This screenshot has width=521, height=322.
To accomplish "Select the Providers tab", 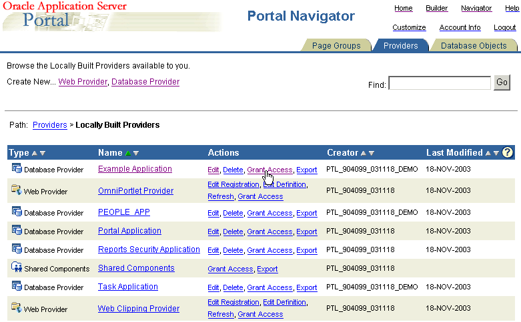I will 401,45.
